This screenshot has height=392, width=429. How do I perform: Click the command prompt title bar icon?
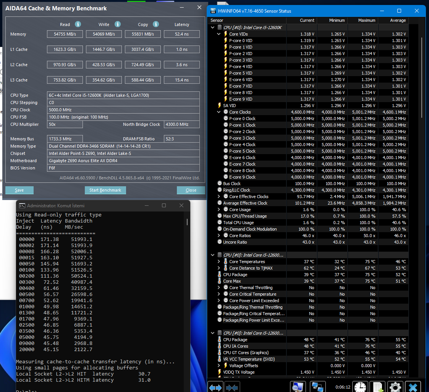point(22,205)
